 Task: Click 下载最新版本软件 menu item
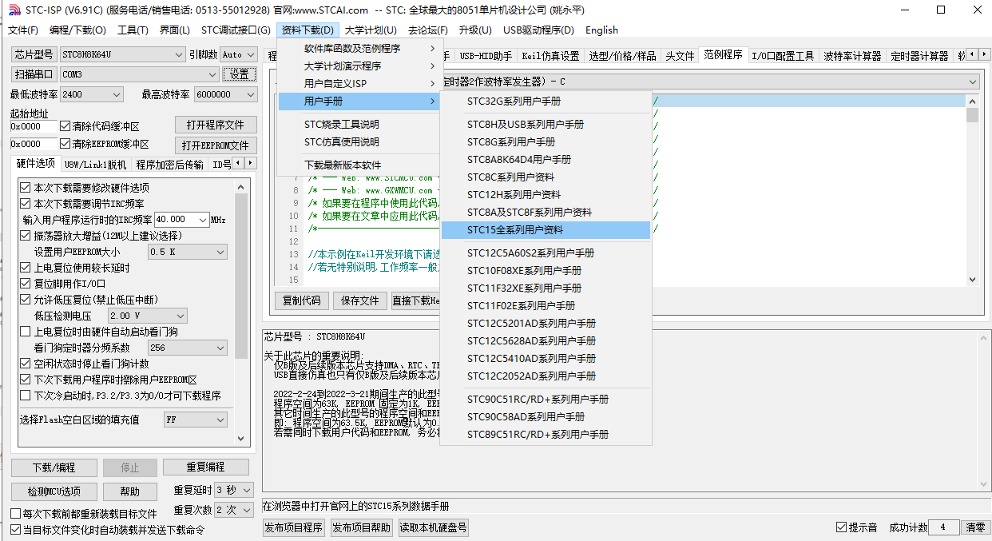[x=358, y=165]
